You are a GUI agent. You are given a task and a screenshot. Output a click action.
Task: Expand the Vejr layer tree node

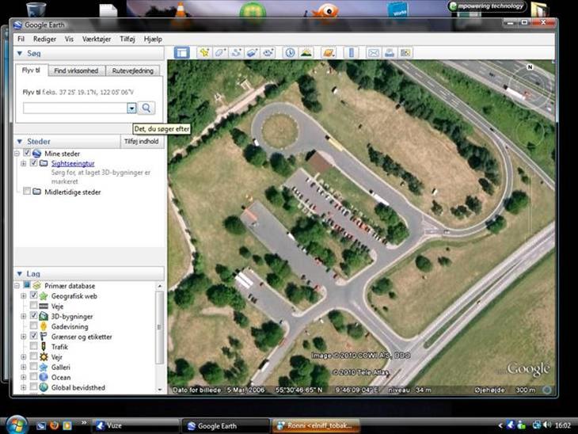pyautogui.click(x=24, y=357)
